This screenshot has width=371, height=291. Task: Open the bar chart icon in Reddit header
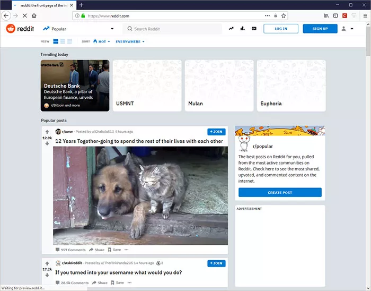(243, 29)
